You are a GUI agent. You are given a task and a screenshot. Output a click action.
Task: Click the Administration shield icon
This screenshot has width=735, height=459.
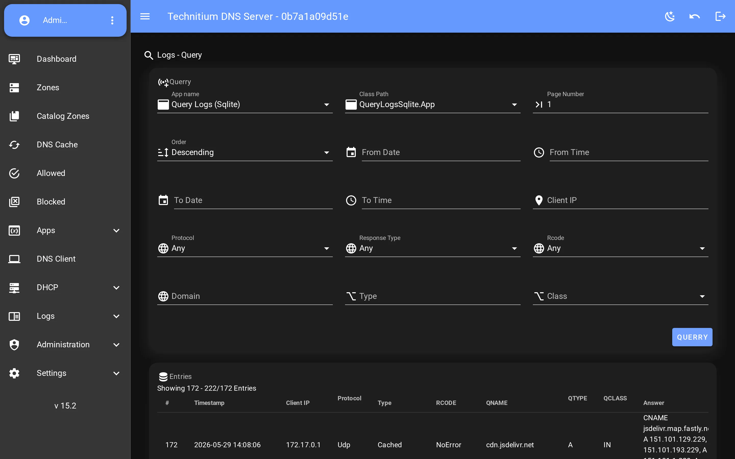tap(14, 345)
